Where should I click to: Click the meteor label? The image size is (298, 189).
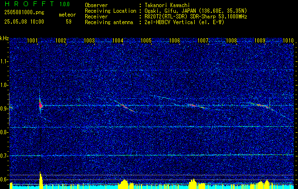point(67,15)
